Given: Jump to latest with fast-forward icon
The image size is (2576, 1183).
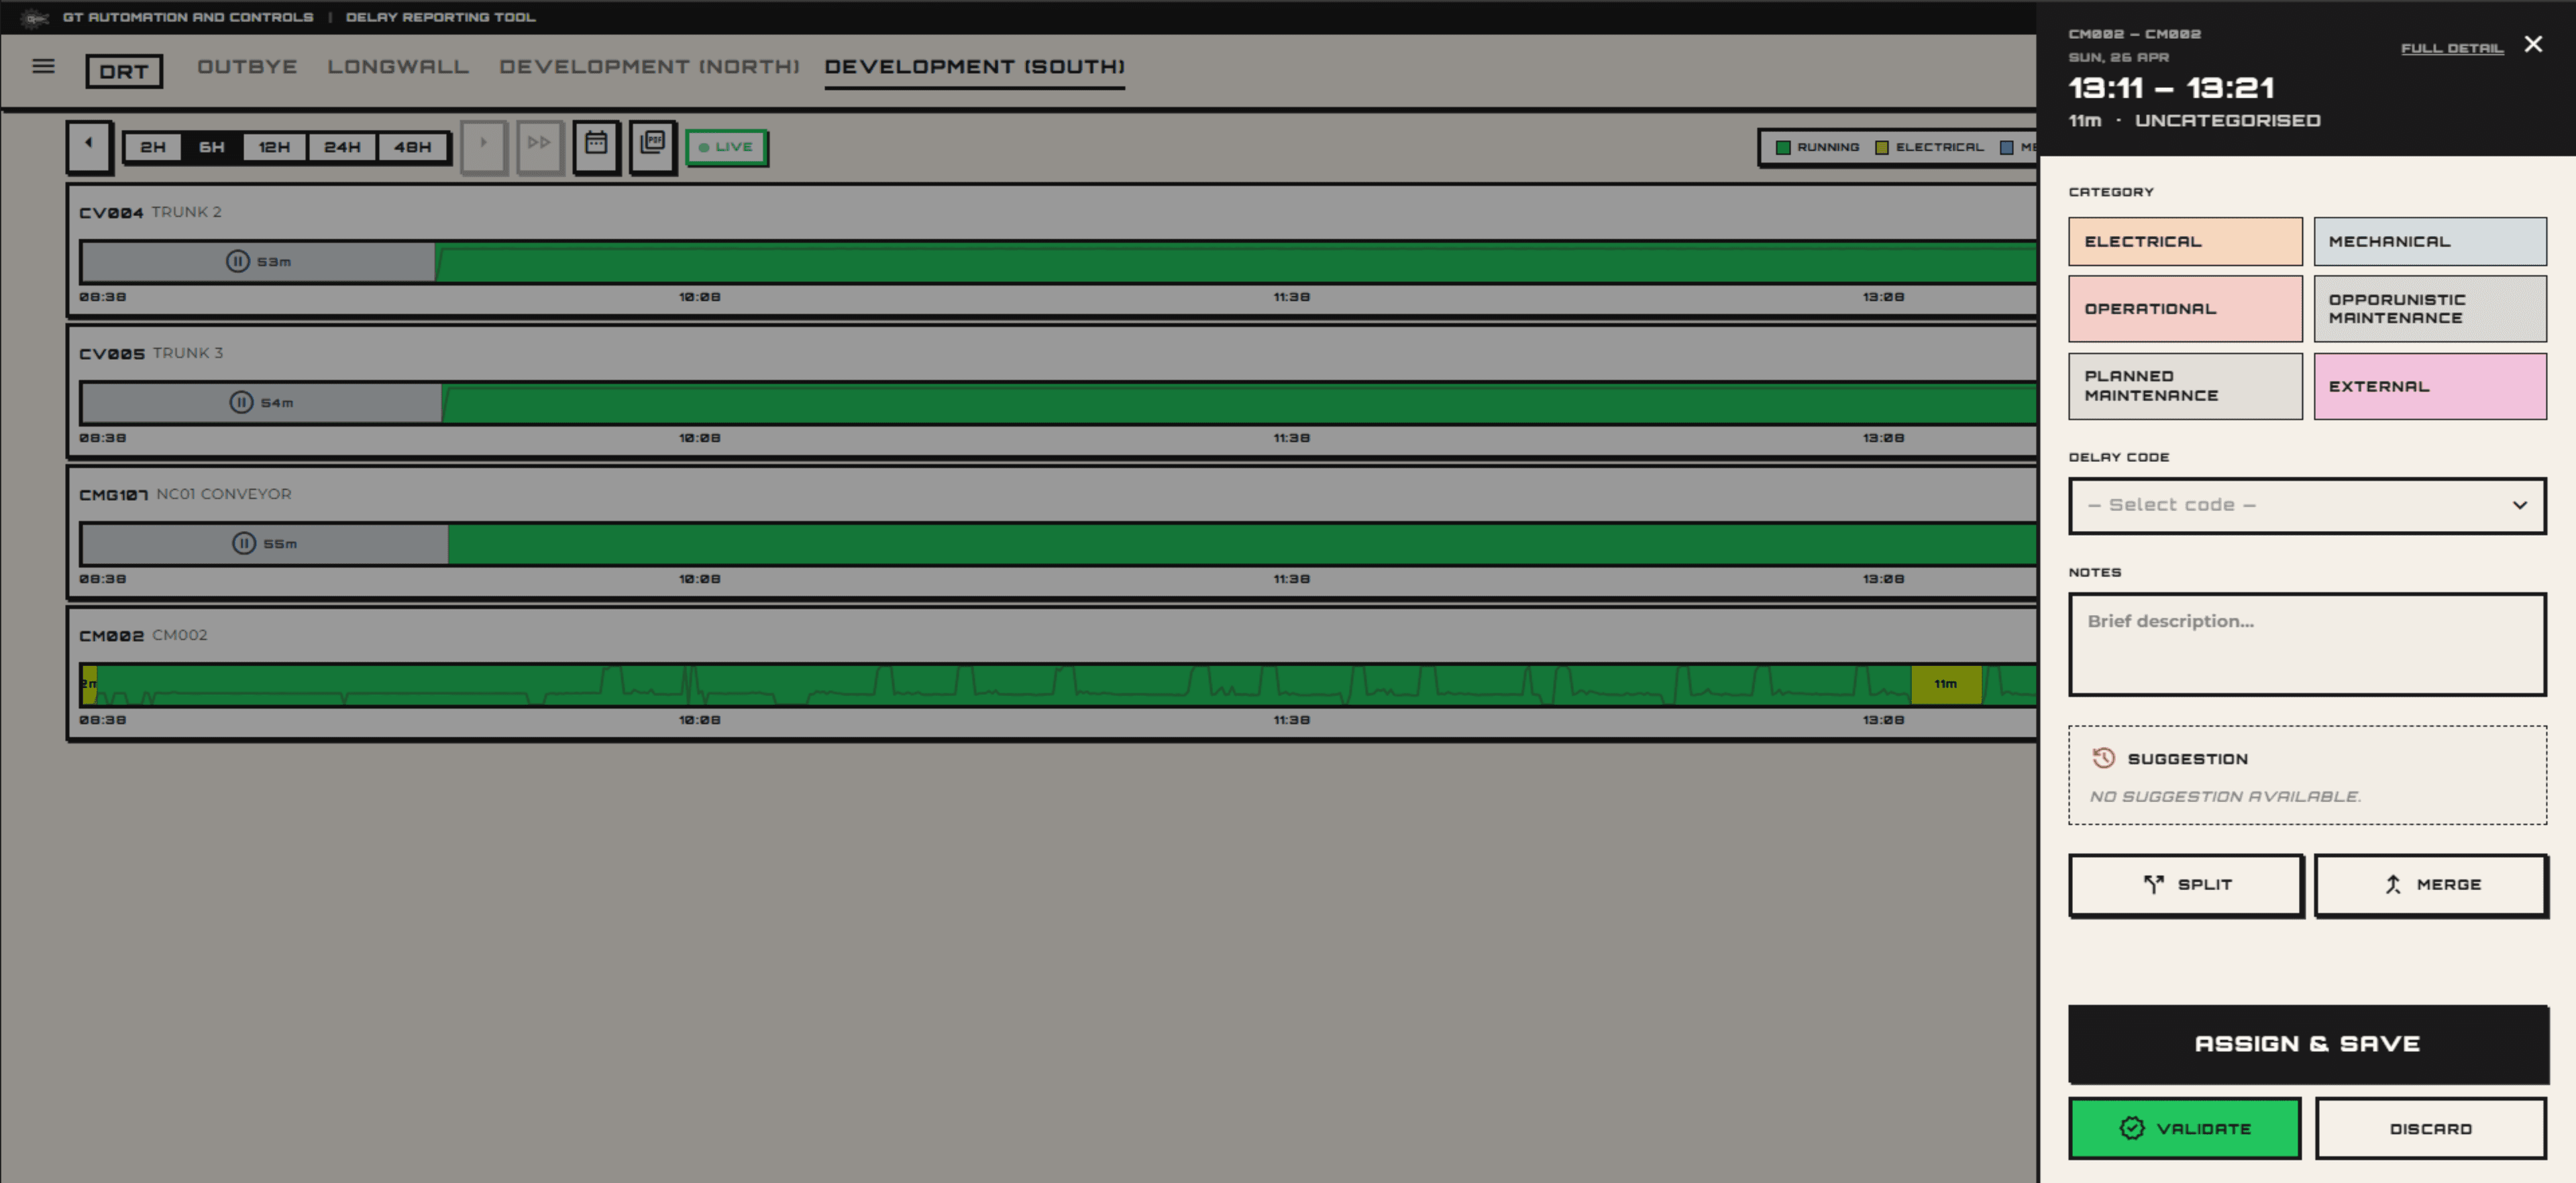Looking at the screenshot, I should click(540, 146).
